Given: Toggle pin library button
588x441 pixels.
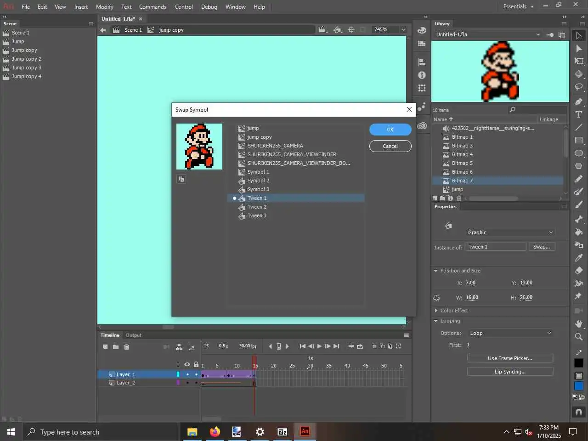Looking at the screenshot, I should pyautogui.click(x=549, y=34).
